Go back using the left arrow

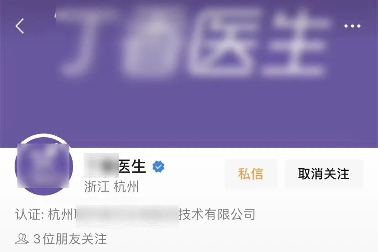[20, 26]
